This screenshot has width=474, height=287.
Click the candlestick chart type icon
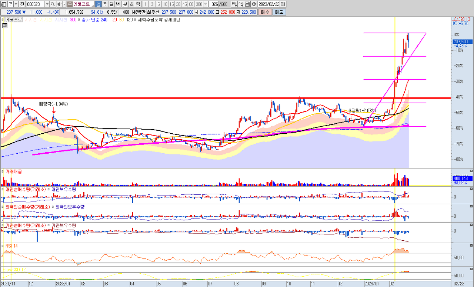tap(234, 4)
